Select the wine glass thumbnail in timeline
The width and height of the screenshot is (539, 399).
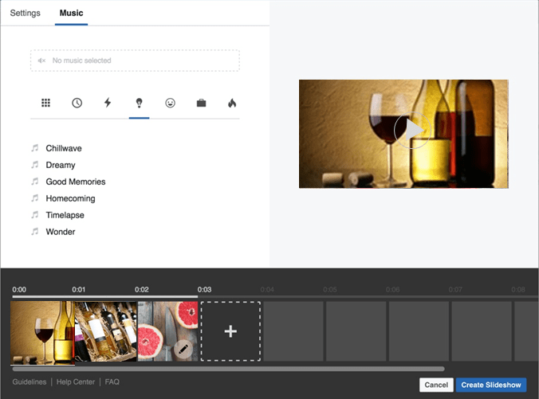point(41,331)
